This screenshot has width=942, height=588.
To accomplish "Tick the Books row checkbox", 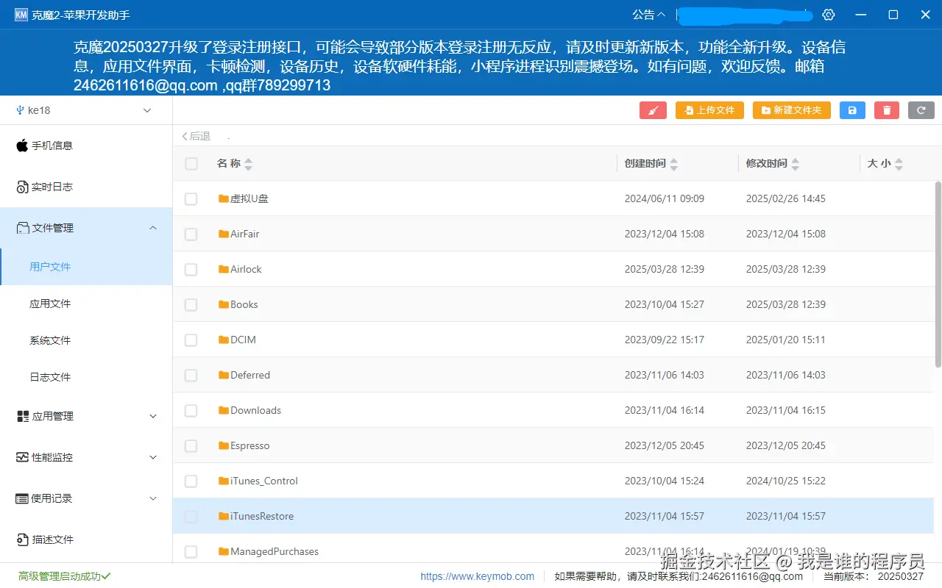I will tap(191, 304).
